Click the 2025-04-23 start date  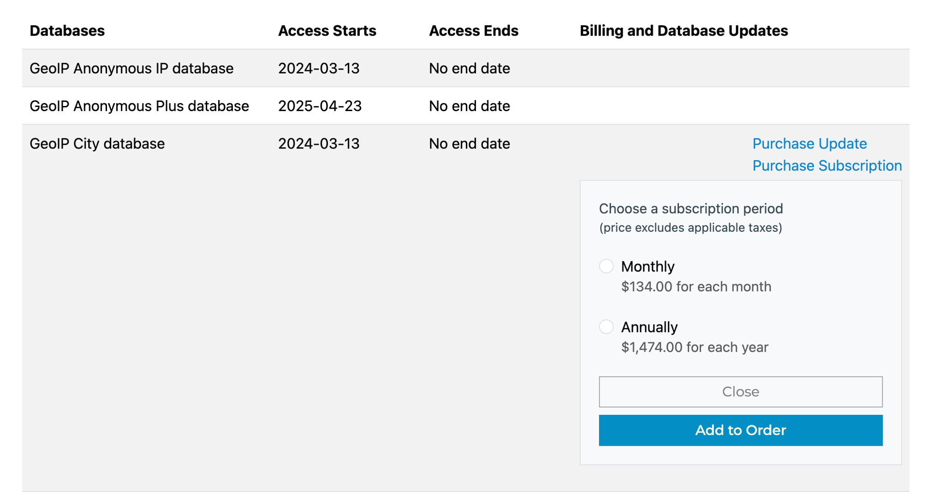[x=320, y=106]
